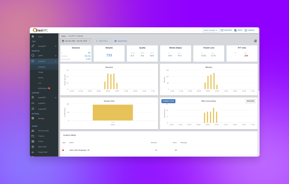Switch Max Concurrency chart to Connections

click(168, 101)
